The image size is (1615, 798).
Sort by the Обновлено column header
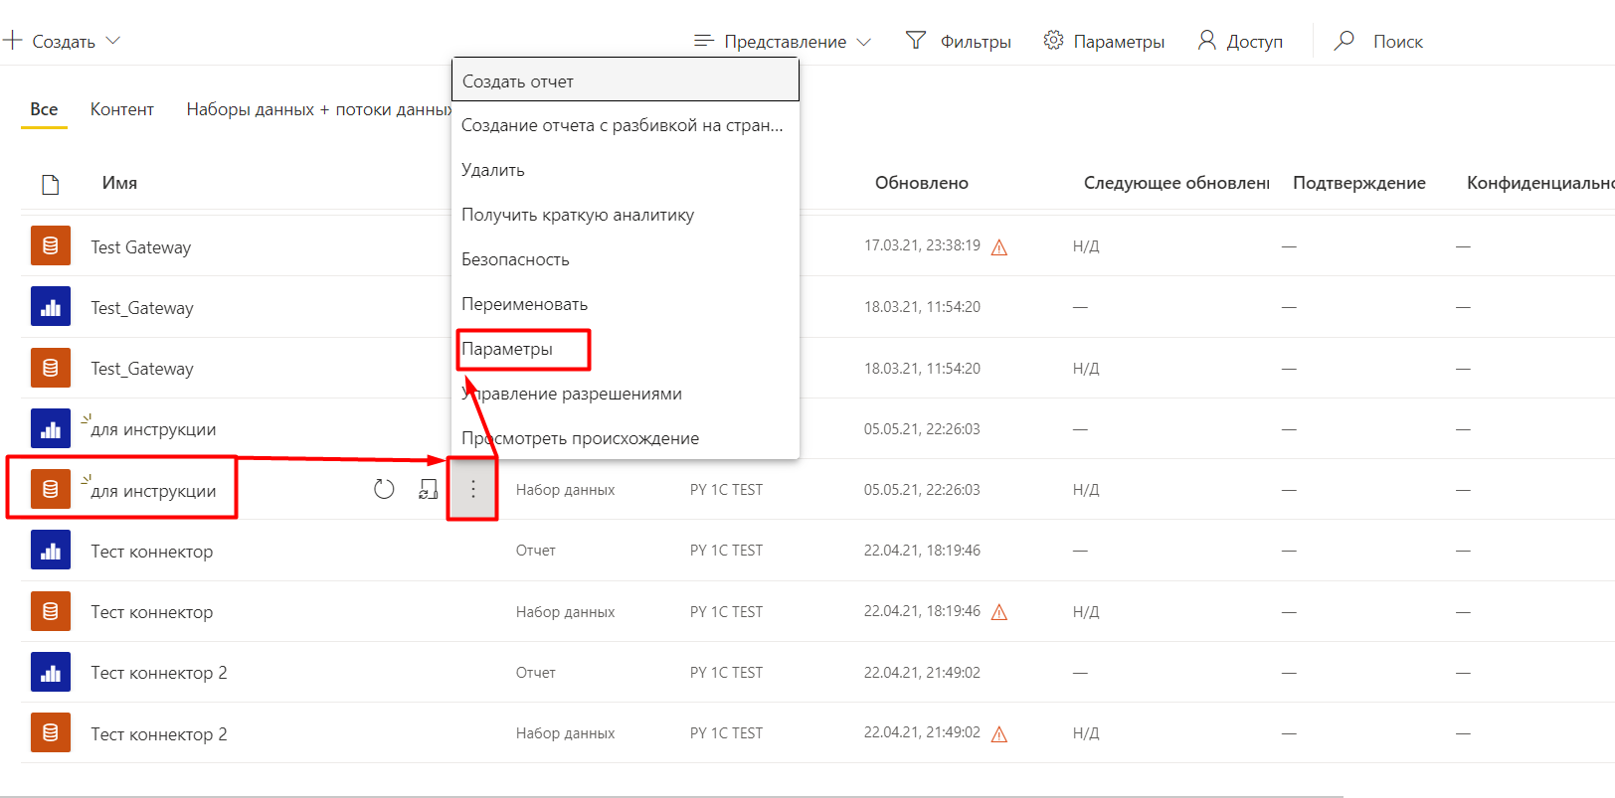coord(921,183)
